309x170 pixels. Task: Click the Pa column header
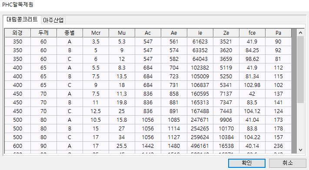click(x=279, y=33)
